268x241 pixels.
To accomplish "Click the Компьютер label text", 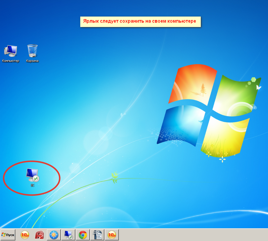I will pyautogui.click(x=11, y=61).
